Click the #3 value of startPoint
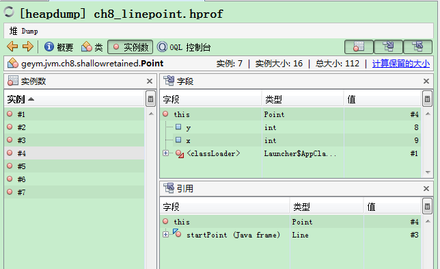The image size is (440, 269). click(x=414, y=235)
